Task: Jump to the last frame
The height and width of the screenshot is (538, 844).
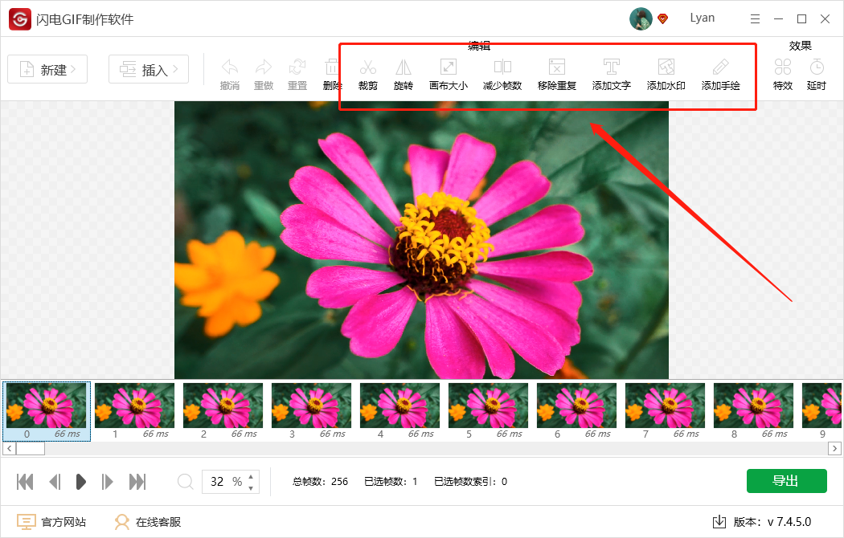Action: click(x=137, y=482)
